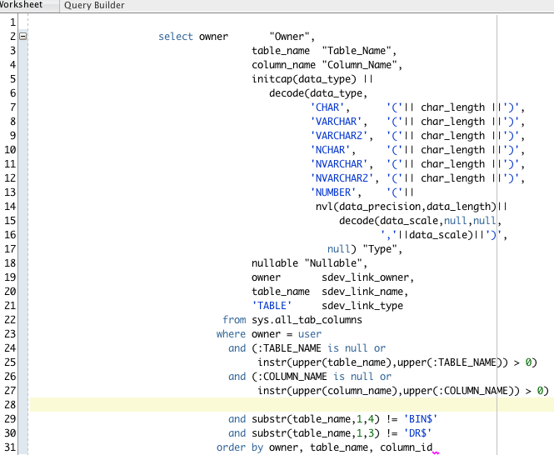
Task: Click initcap(data_type) on line 5
Action: point(304,79)
